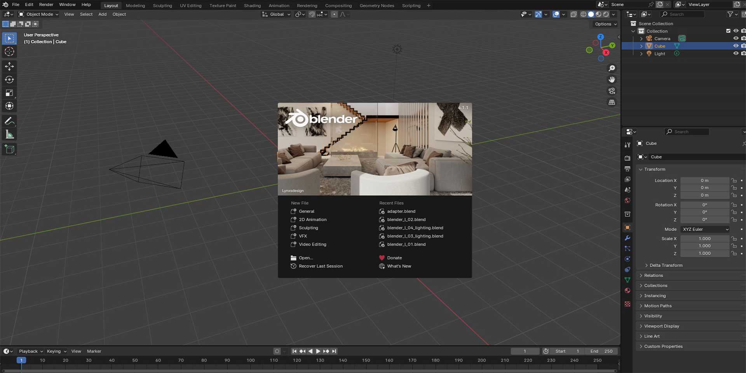Hide the Light in the outliner
Viewport: 746px width, 373px height.
click(736, 54)
